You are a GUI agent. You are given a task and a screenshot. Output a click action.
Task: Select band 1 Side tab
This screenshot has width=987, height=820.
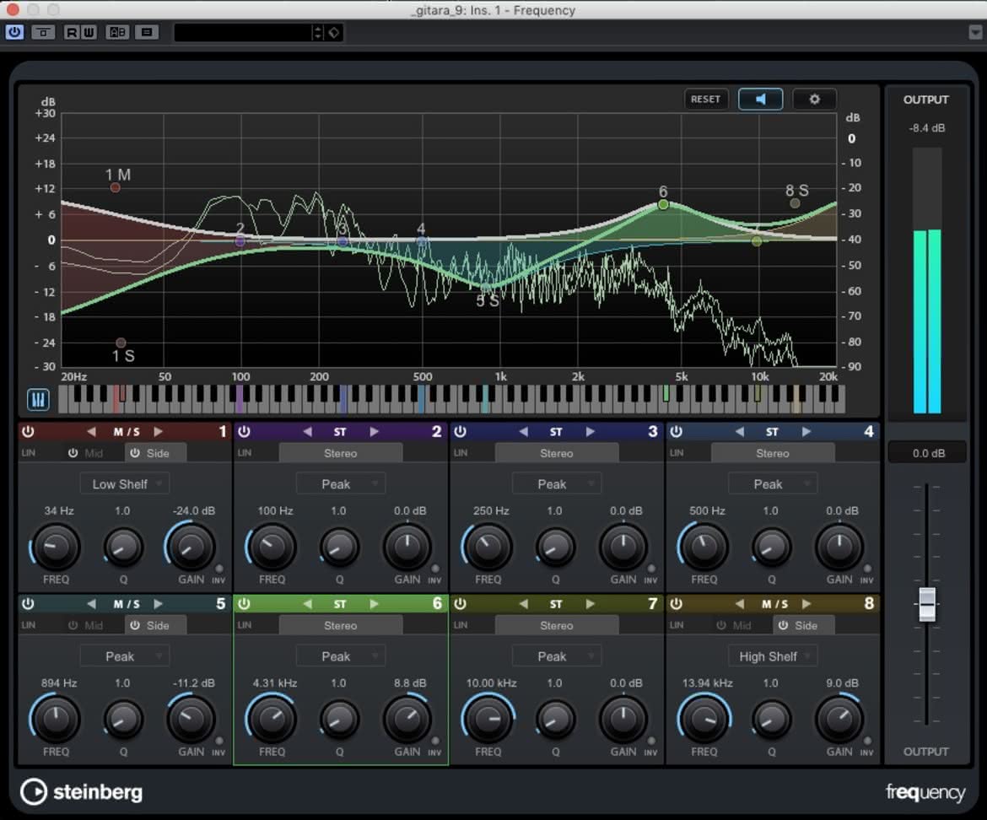coord(155,453)
